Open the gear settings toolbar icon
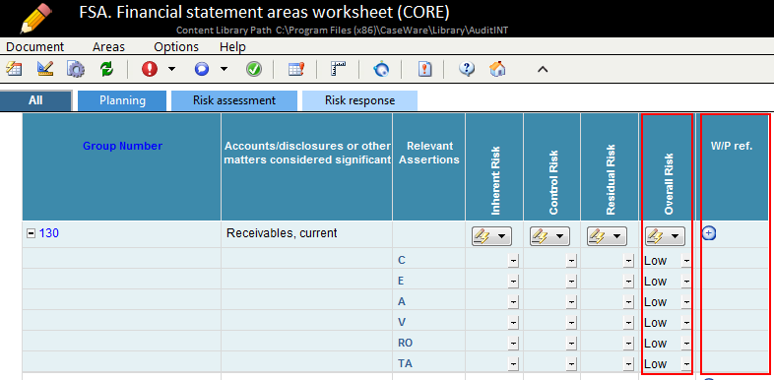 tap(76, 69)
